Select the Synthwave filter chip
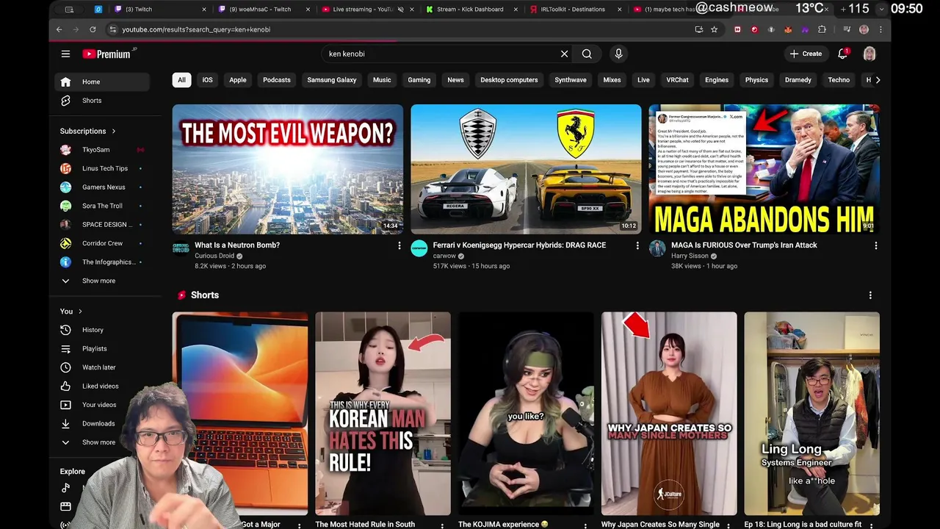The height and width of the screenshot is (529, 940). pyautogui.click(x=571, y=80)
